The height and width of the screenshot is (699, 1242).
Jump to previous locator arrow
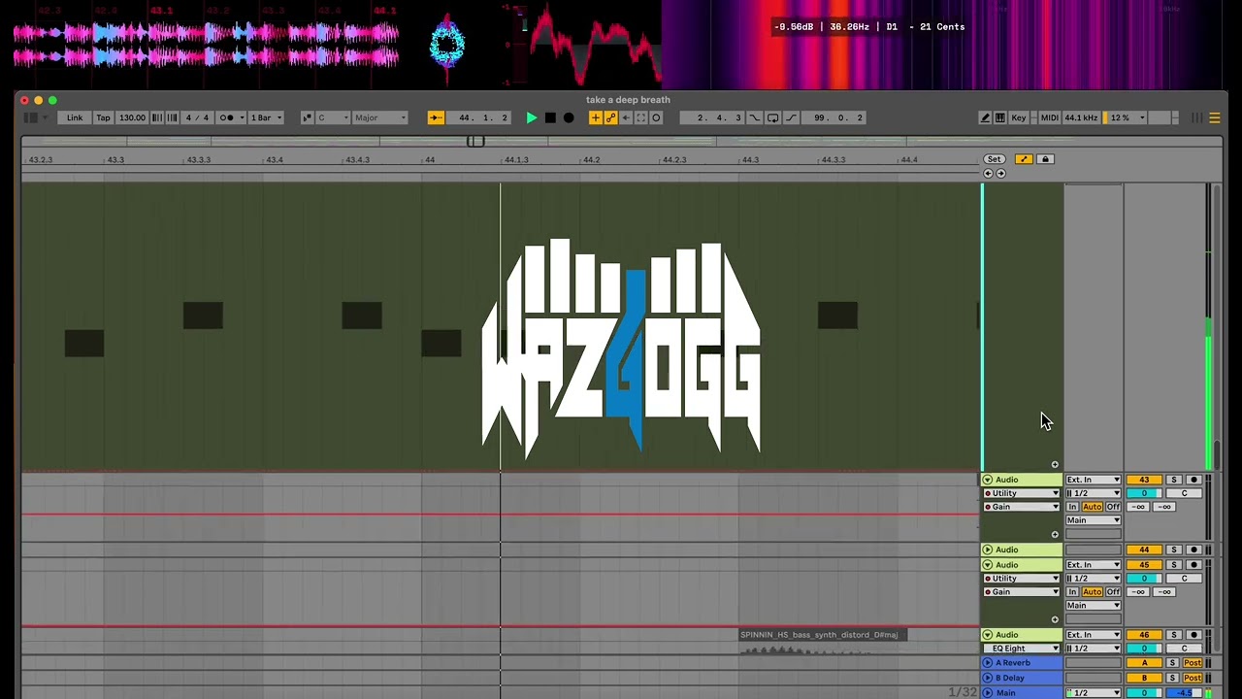[x=988, y=174]
